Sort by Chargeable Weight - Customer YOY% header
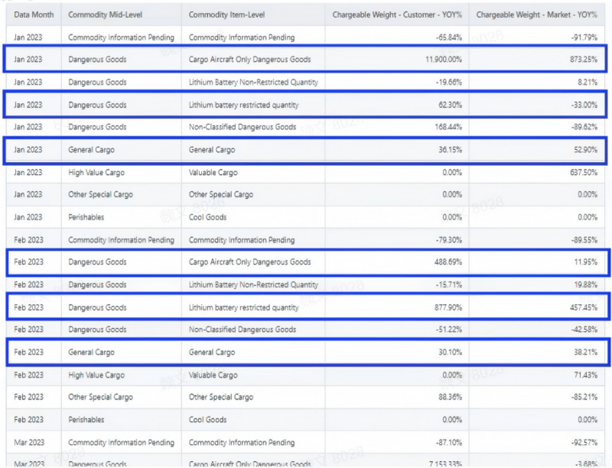The image size is (612, 468). click(397, 15)
